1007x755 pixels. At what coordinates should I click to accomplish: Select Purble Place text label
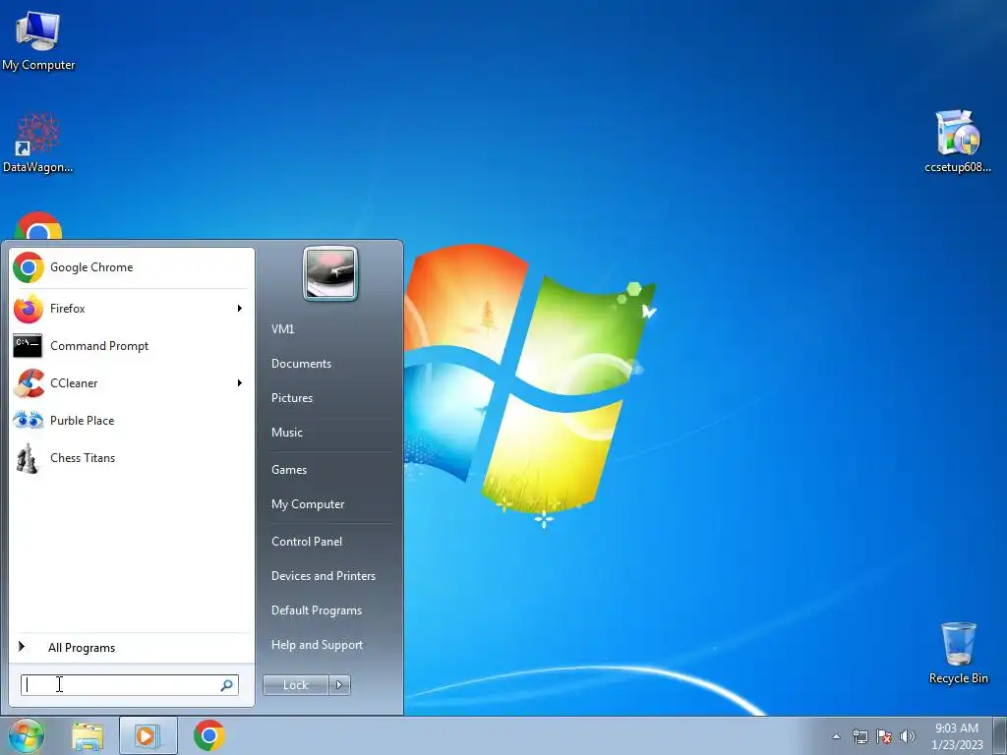[x=82, y=421]
